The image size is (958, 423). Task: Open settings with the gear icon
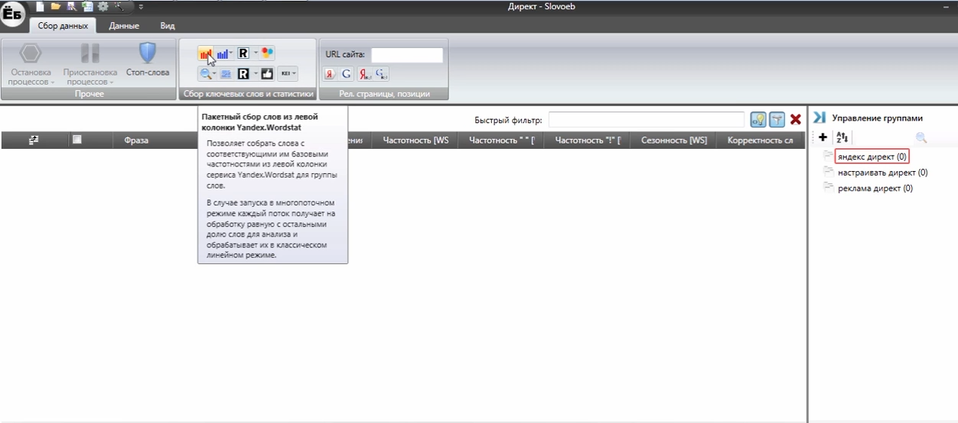coord(103,6)
